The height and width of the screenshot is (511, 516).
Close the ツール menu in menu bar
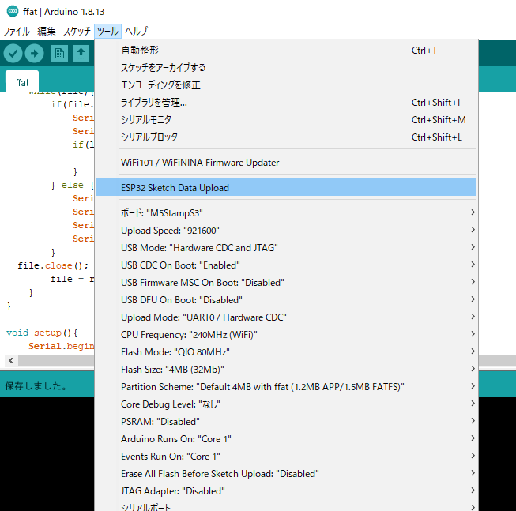(107, 32)
